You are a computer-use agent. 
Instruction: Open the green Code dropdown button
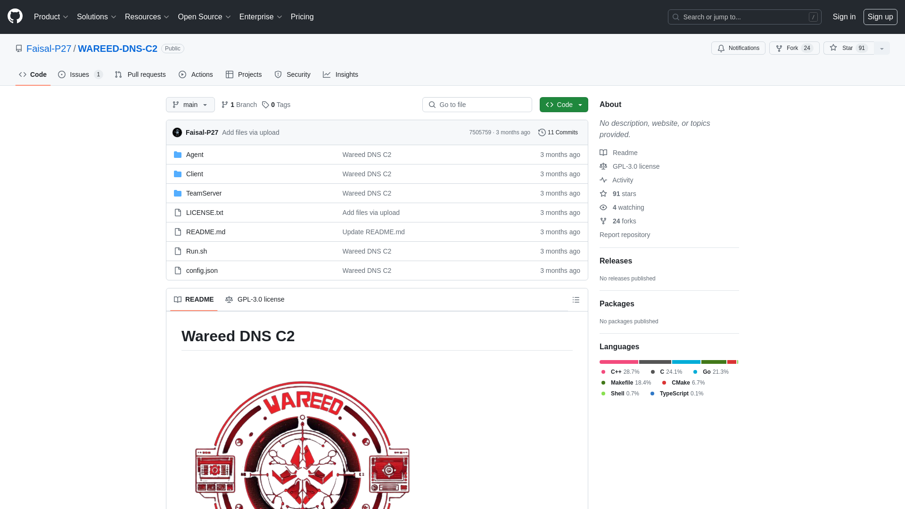click(x=564, y=105)
